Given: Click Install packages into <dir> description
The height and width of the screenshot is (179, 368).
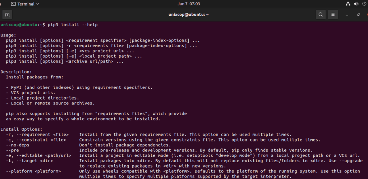Looking at the screenshot, I should (x=221, y=161).
